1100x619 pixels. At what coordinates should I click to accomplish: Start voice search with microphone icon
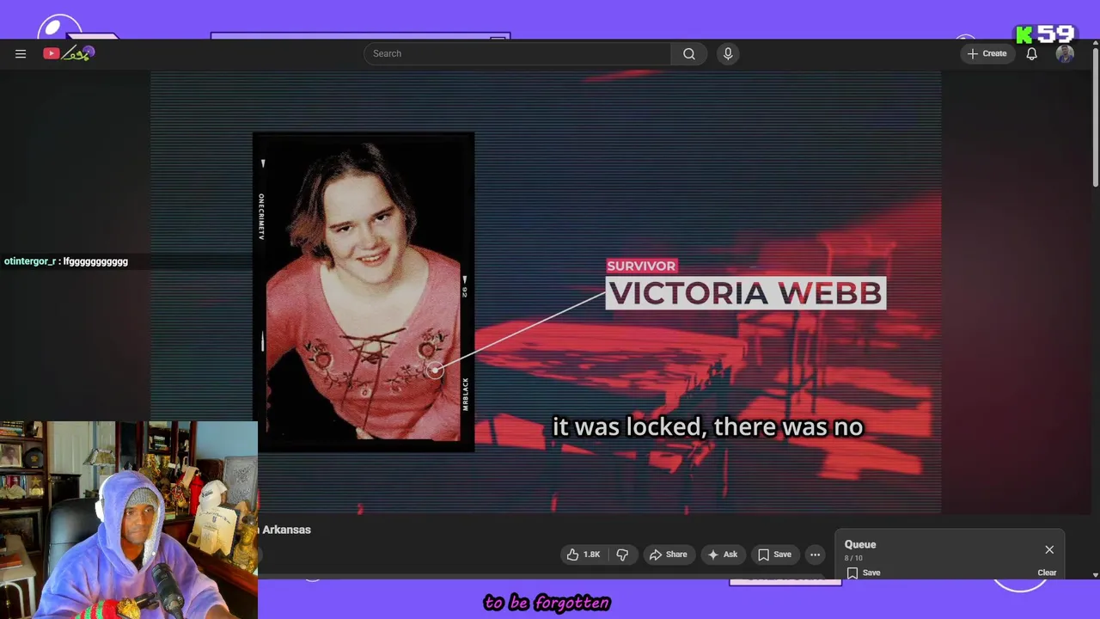pos(728,53)
